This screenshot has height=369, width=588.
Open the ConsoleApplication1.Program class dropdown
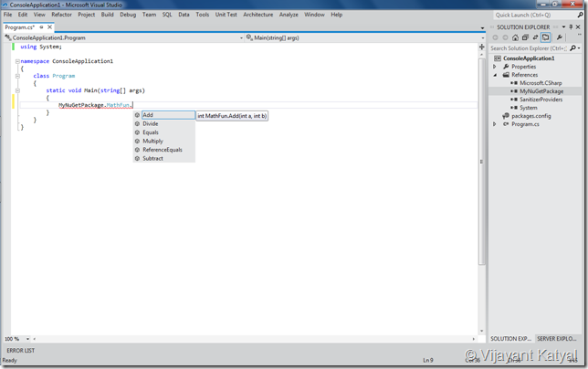pos(241,37)
